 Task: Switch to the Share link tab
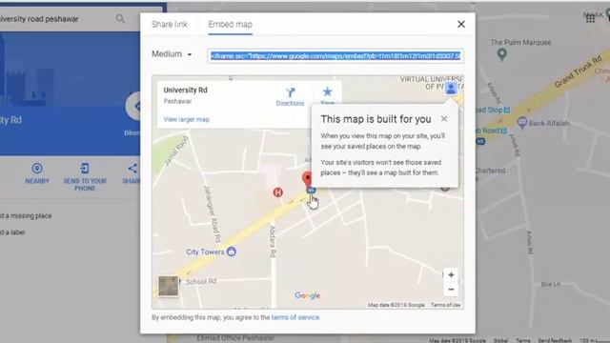(170, 24)
